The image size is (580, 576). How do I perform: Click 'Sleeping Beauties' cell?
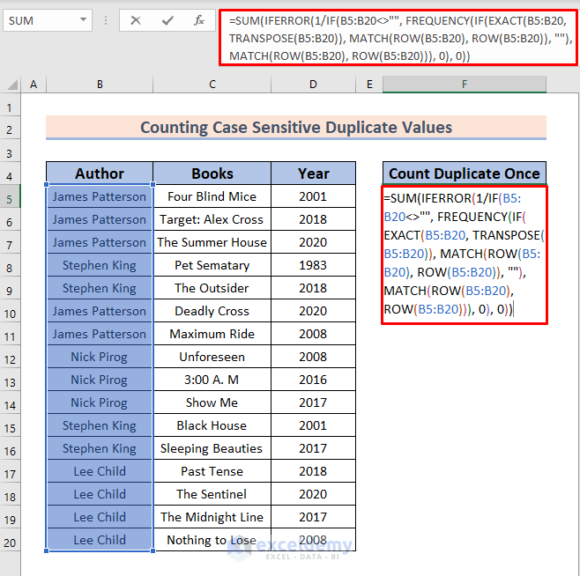coord(212,448)
